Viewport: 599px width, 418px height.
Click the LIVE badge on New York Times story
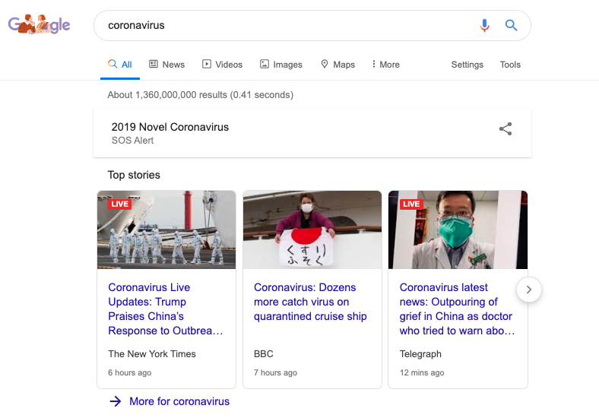[x=119, y=204]
